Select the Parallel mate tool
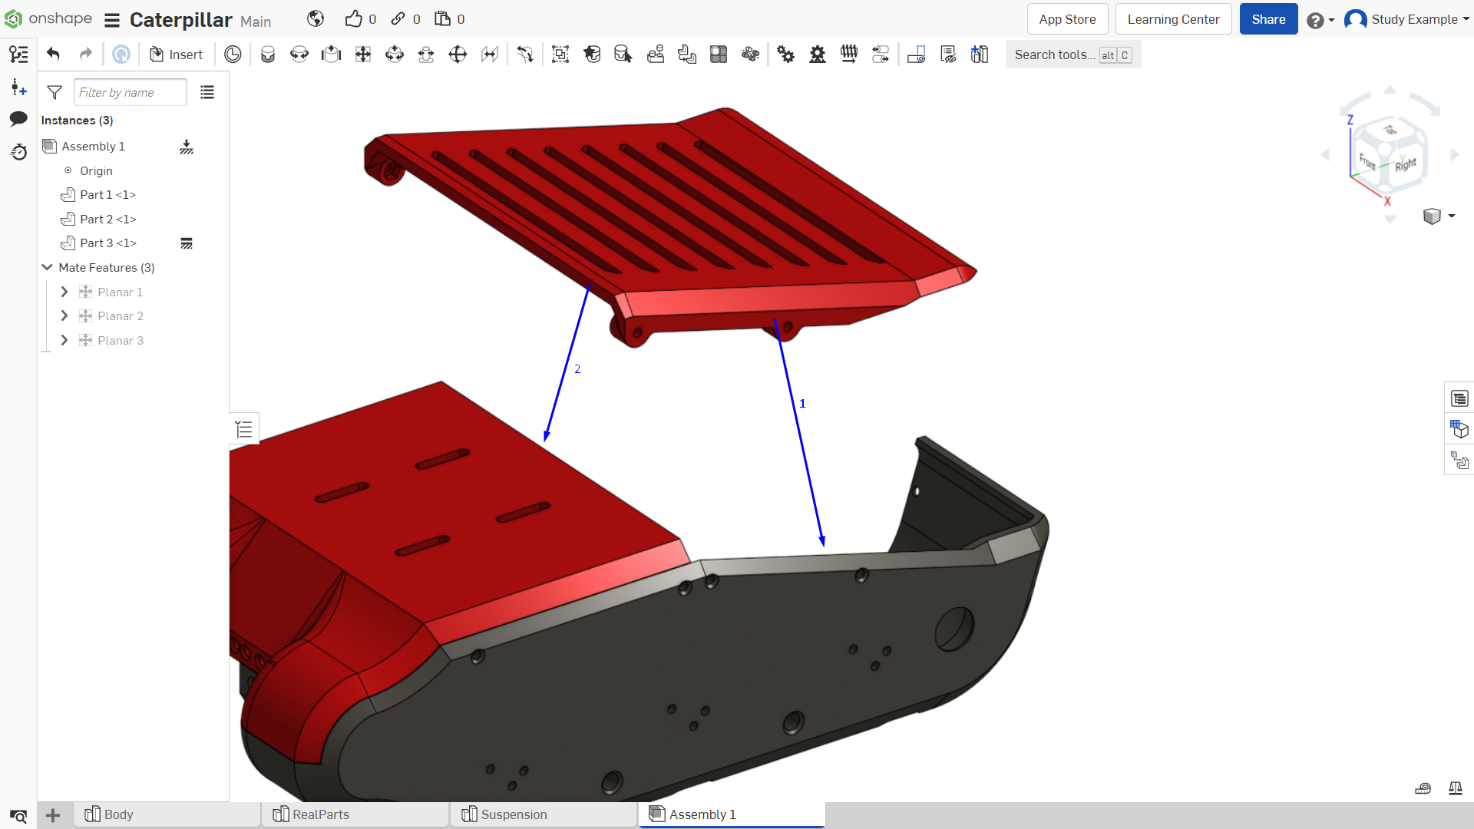Screen dimensions: 1474x829 (x=490, y=54)
